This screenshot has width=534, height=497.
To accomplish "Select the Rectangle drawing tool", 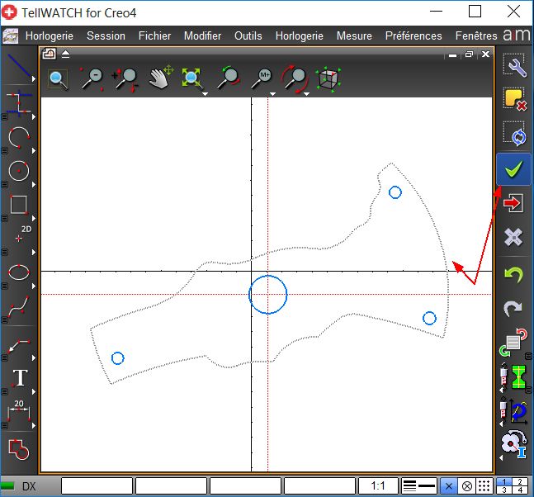I will click(x=18, y=205).
